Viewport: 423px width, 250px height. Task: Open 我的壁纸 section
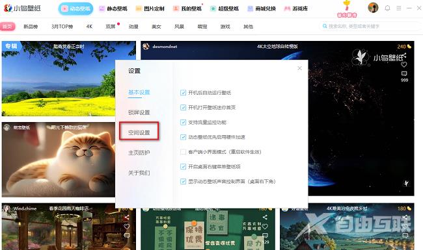pos(187,8)
